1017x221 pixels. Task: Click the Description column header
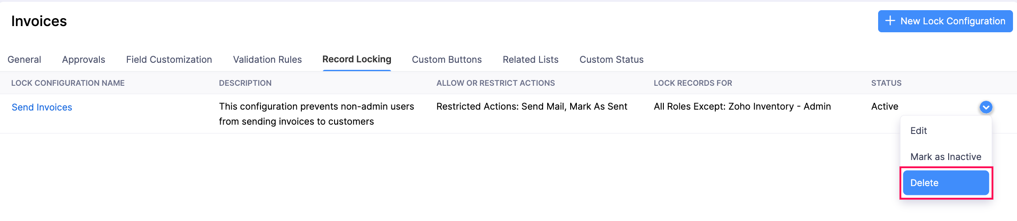245,83
